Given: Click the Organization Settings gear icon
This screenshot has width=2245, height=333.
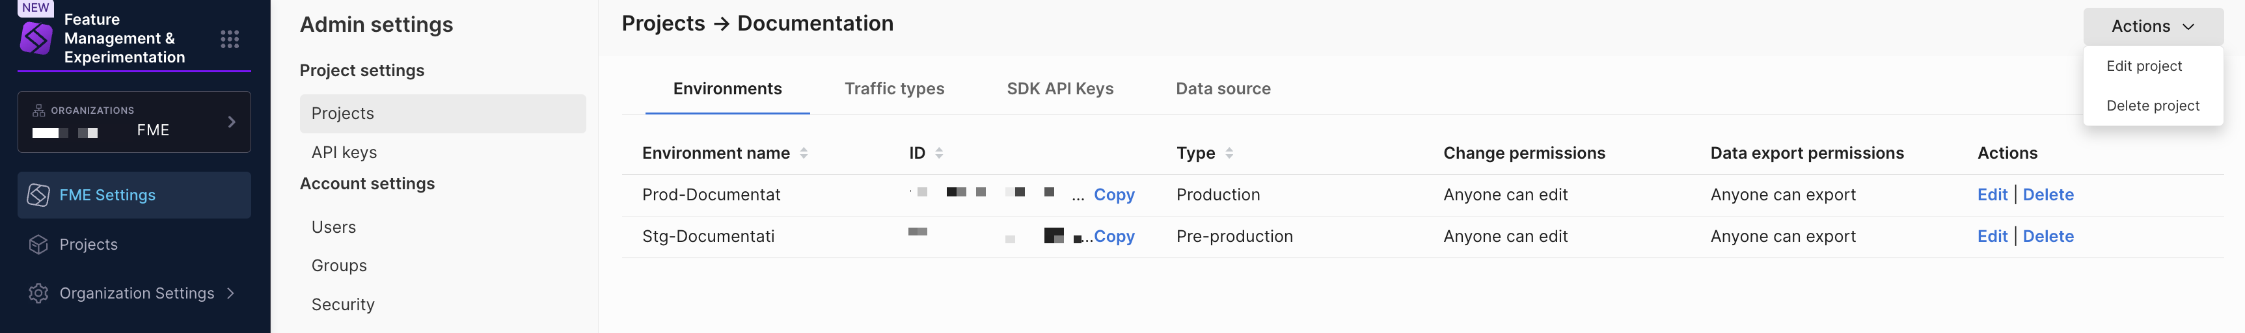Looking at the screenshot, I should [38, 294].
